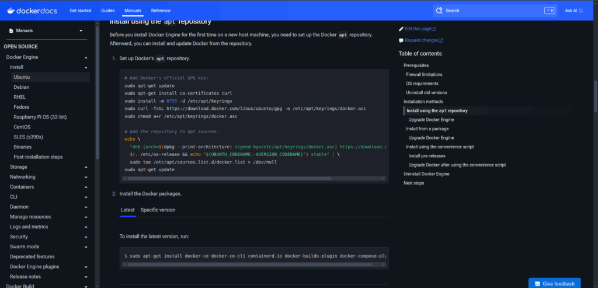
Task: Open Raspberry Pi OS (32-bit) page
Action: [40, 117]
